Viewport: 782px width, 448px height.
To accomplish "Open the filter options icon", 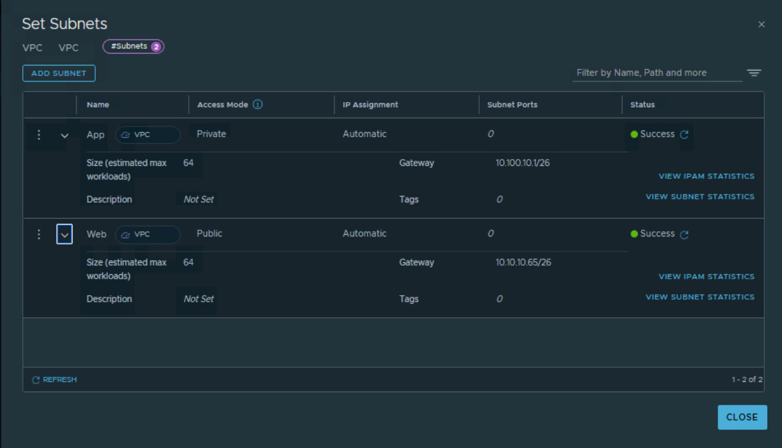I will 754,73.
